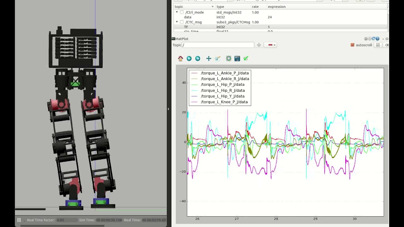This screenshot has height=227, width=404.
Task: Click the Real Time Factor value field
Action: coord(66,220)
